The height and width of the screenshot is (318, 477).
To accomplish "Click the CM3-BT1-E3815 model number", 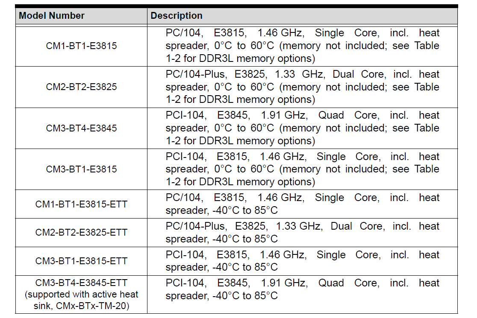I will pyautogui.click(x=81, y=169).
